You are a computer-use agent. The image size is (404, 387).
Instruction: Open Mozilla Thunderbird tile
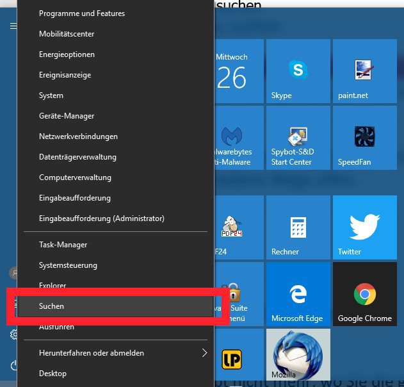tap(298, 356)
